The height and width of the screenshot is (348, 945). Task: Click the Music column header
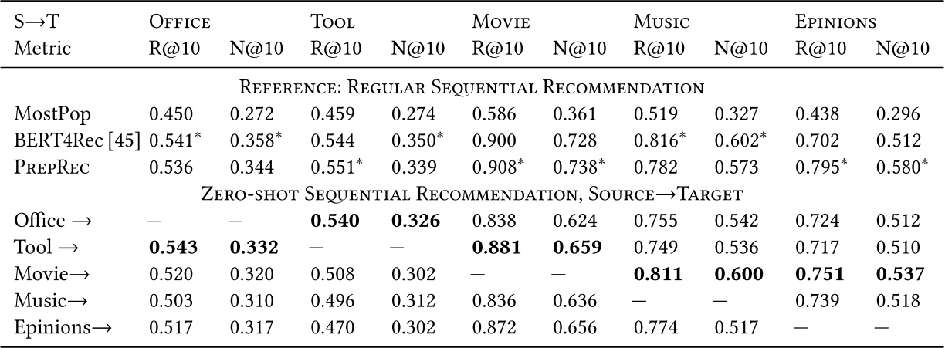tap(662, 23)
